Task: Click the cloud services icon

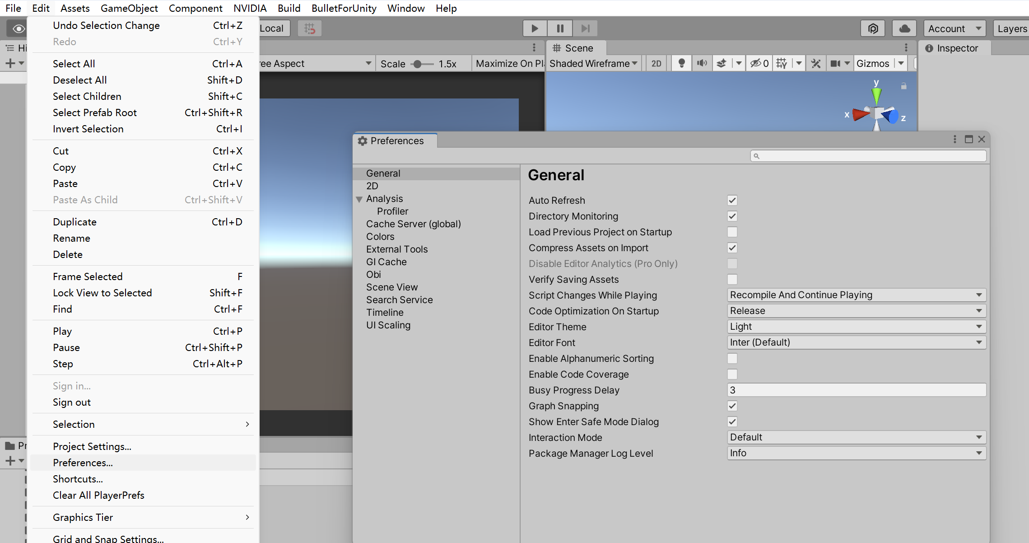Action: point(904,28)
